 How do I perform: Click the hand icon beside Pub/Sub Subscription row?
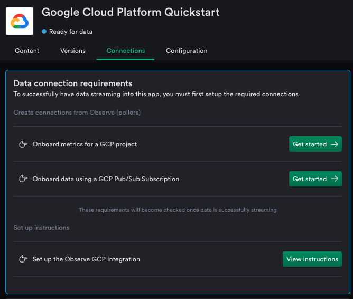[x=23, y=179]
